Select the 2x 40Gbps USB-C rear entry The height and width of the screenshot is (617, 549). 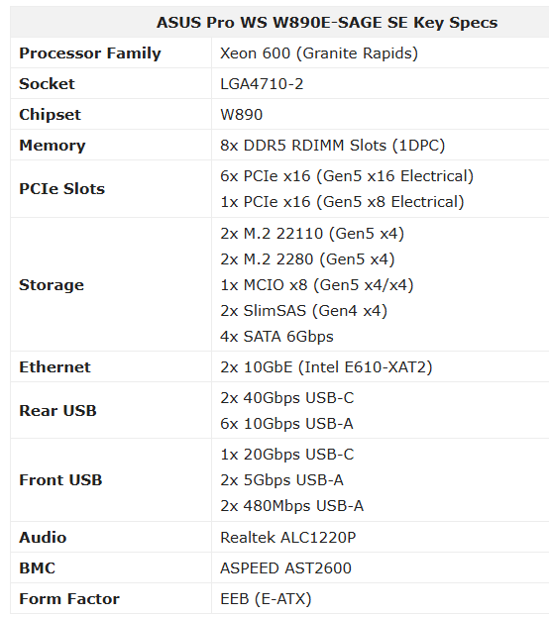click(286, 398)
